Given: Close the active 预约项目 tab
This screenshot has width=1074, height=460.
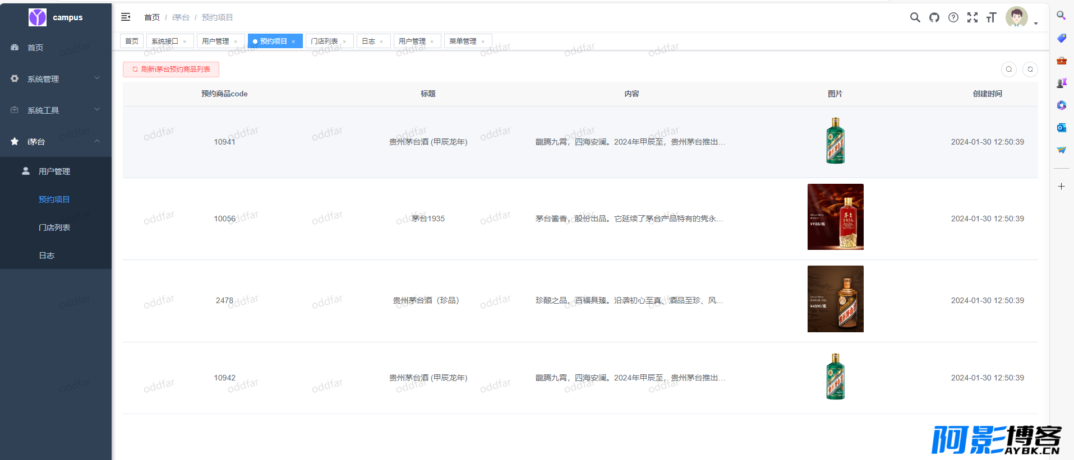Looking at the screenshot, I should (293, 41).
